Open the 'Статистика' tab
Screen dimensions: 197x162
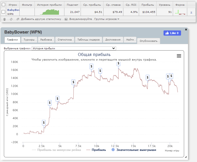pyautogui.click(x=65, y=40)
